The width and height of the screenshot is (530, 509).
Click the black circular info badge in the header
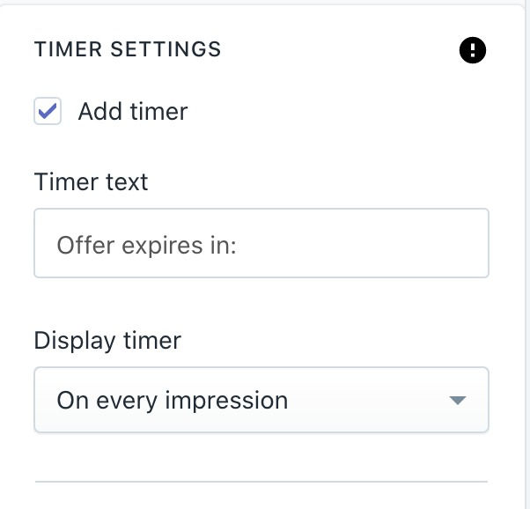[x=473, y=50]
